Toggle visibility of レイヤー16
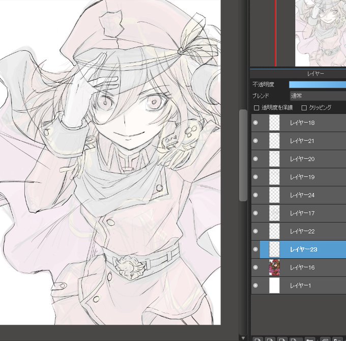This screenshot has height=341, width=346. click(255, 267)
